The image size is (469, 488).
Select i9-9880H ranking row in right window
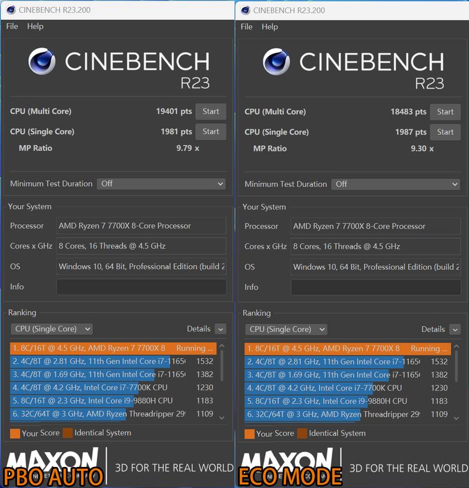[x=348, y=401]
